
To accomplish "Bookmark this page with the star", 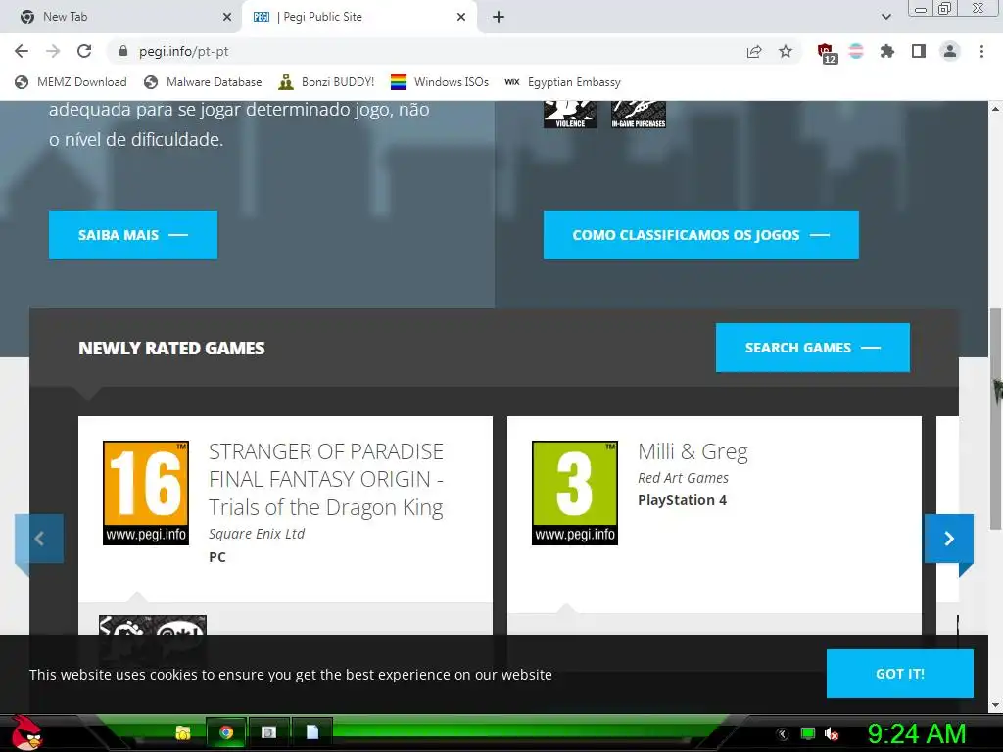I will click(786, 51).
